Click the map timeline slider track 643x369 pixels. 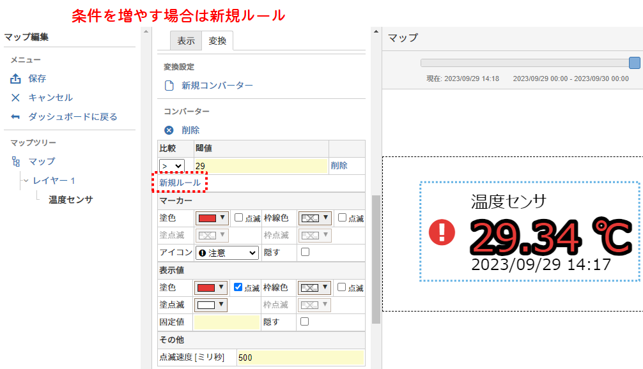coord(525,63)
